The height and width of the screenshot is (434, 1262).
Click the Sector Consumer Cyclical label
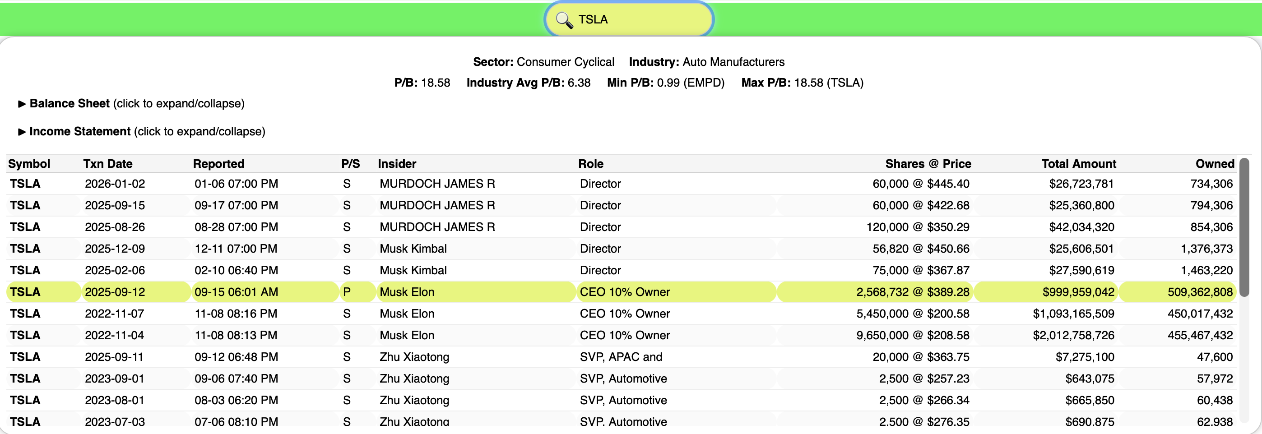click(x=543, y=62)
